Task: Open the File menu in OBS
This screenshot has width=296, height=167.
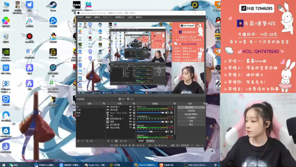Action: pyautogui.click(x=80, y=17)
